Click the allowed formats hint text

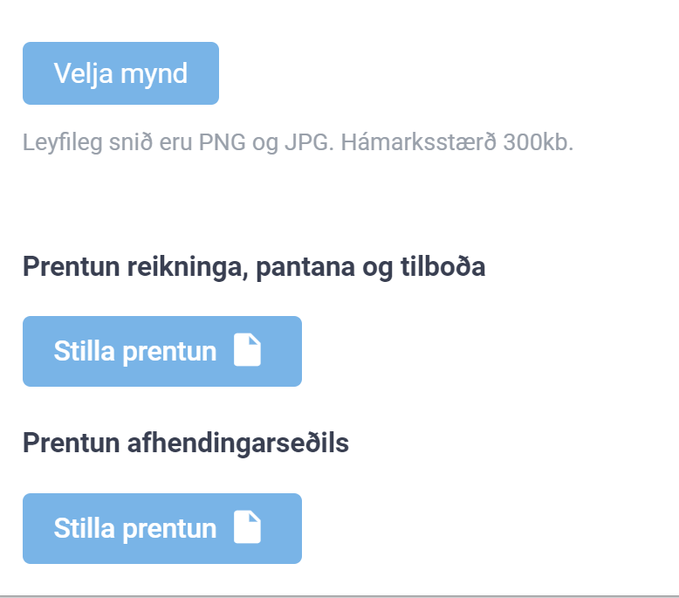coord(298,142)
